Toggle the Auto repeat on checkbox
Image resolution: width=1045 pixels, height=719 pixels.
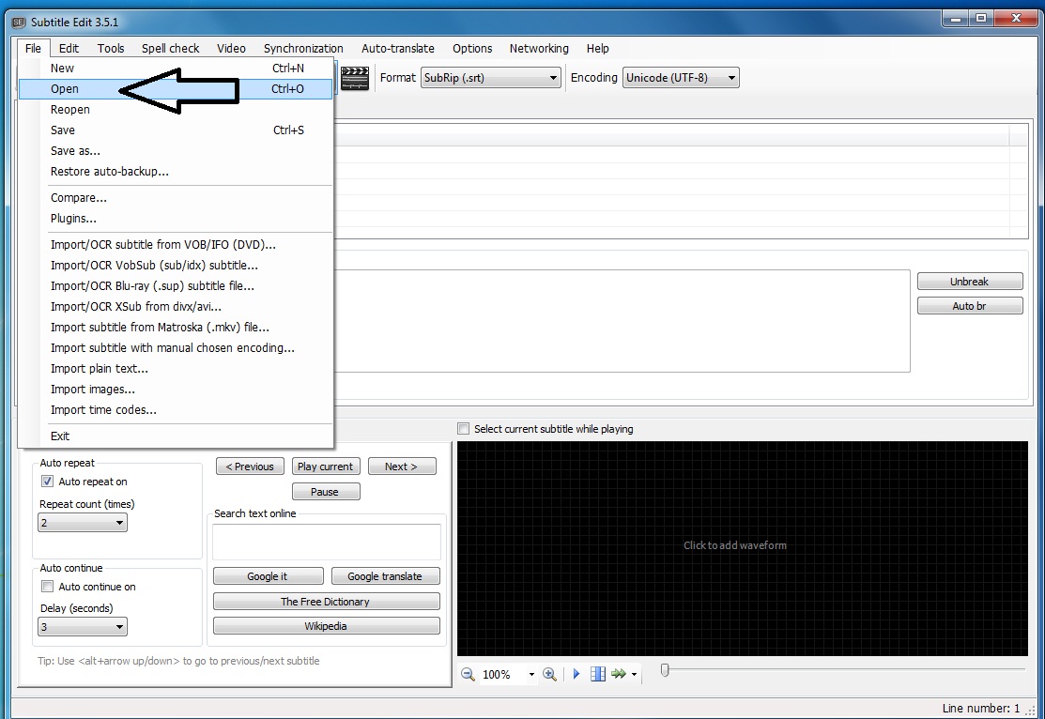[47, 482]
